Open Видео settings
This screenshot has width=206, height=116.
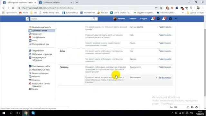35,89
